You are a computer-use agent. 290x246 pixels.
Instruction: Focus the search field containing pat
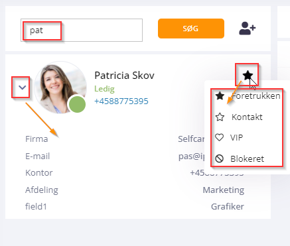(x=82, y=30)
